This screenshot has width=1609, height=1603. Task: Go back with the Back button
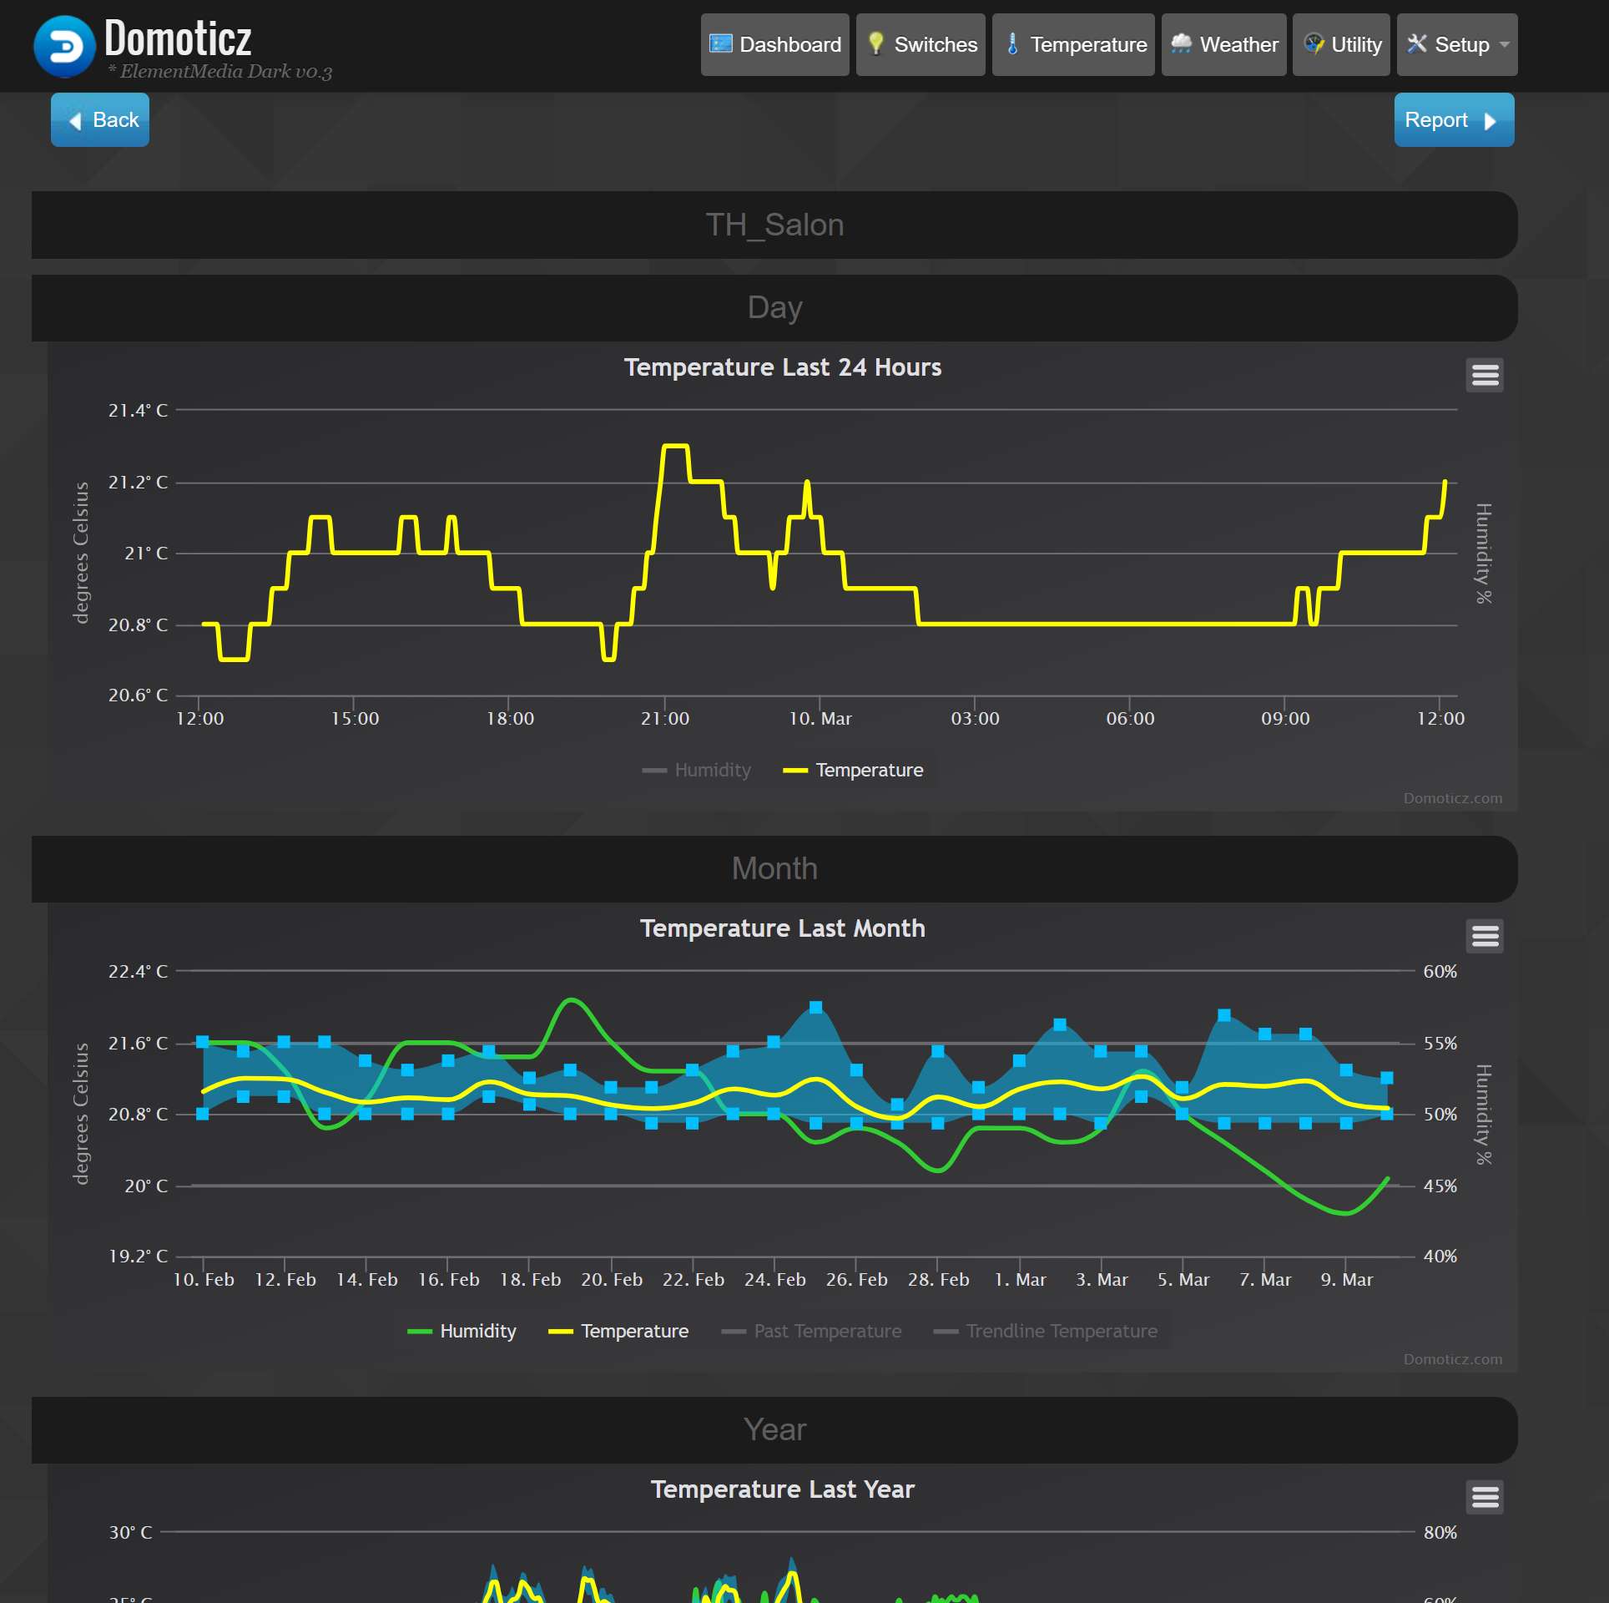100,119
